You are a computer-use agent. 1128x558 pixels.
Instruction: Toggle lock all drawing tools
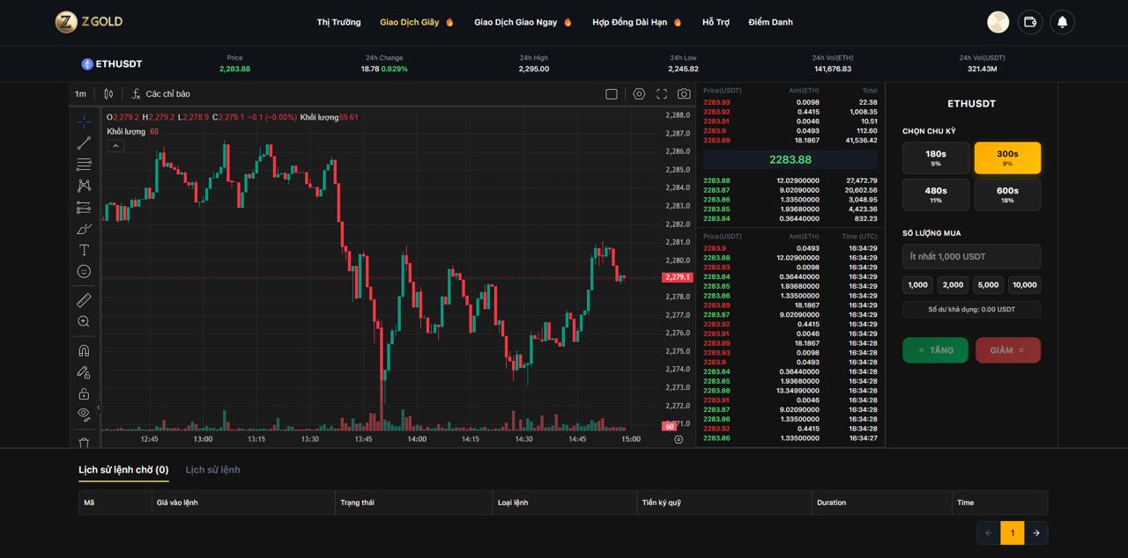point(84,393)
